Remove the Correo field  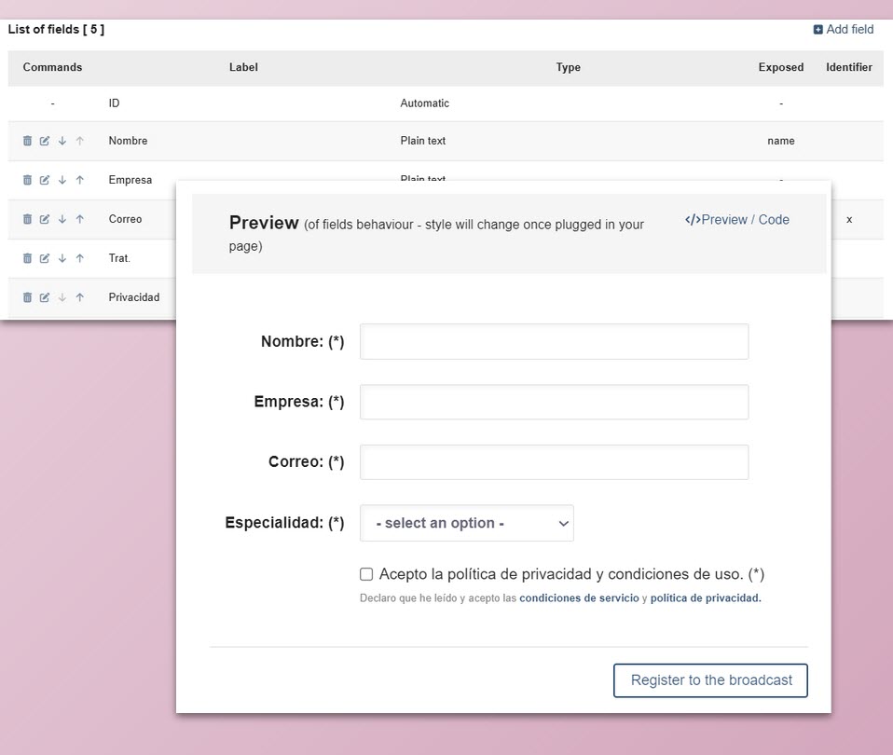click(27, 219)
